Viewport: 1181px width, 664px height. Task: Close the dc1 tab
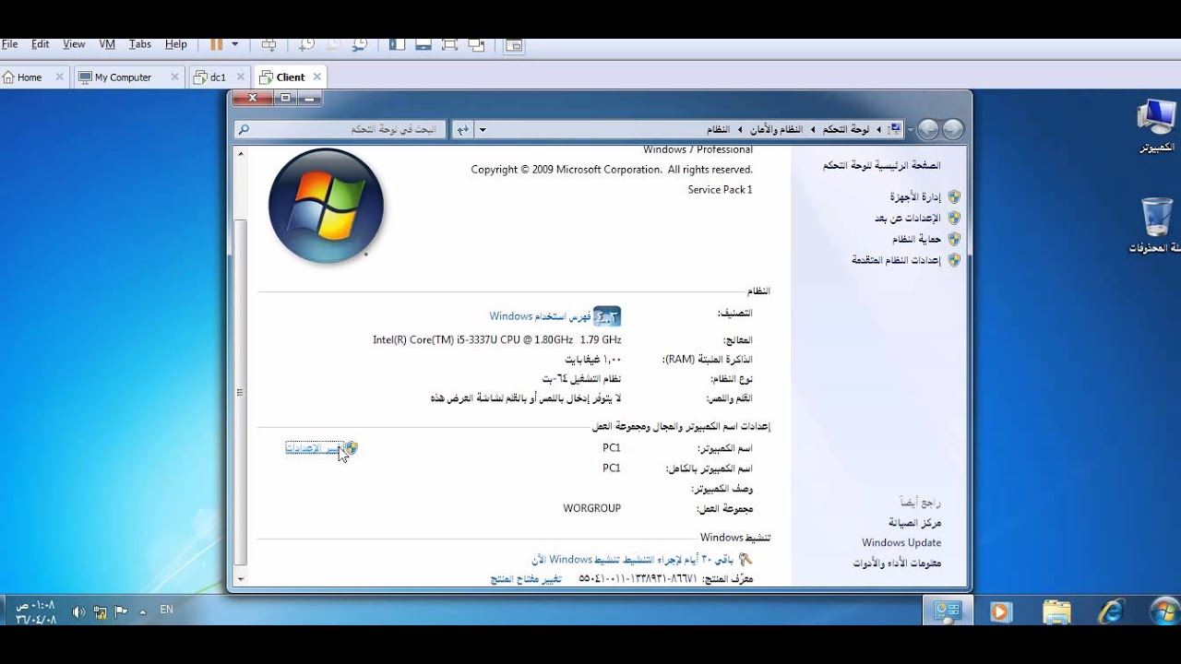241,77
